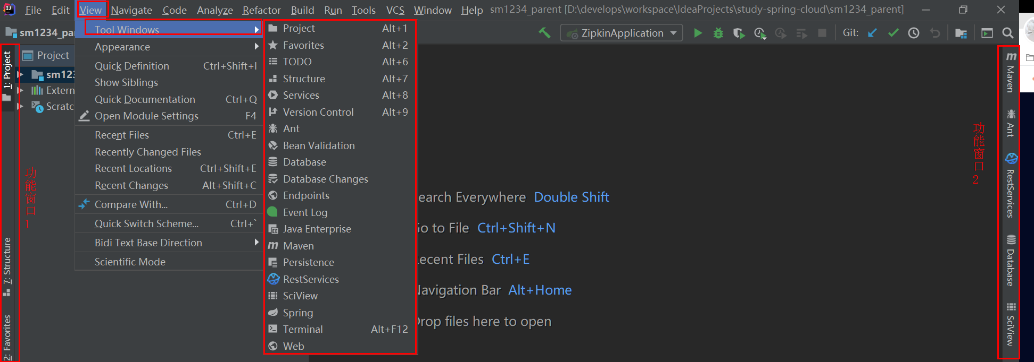
Task: Select TODO in Tool Windows list
Action: (x=340, y=62)
